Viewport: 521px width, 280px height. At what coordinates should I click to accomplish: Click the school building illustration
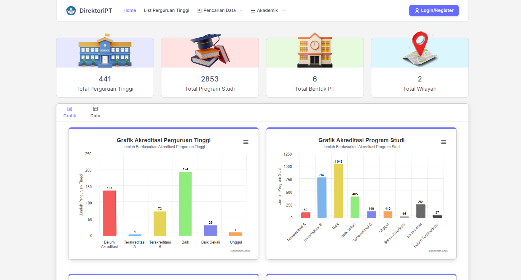[105, 51]
